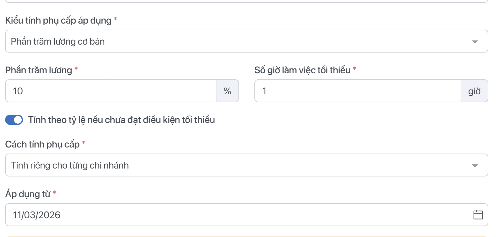Click the toggle label "Tính theo tỷ lệ nếu chưa đạt điều kiện tối thiểu"
This screenshot has height=237, width=496.
point(121,120)
